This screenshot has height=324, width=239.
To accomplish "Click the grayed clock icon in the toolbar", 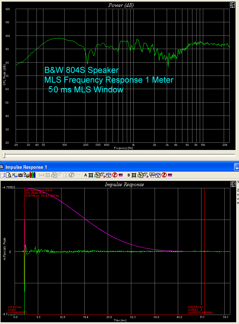I will [72, 175].
